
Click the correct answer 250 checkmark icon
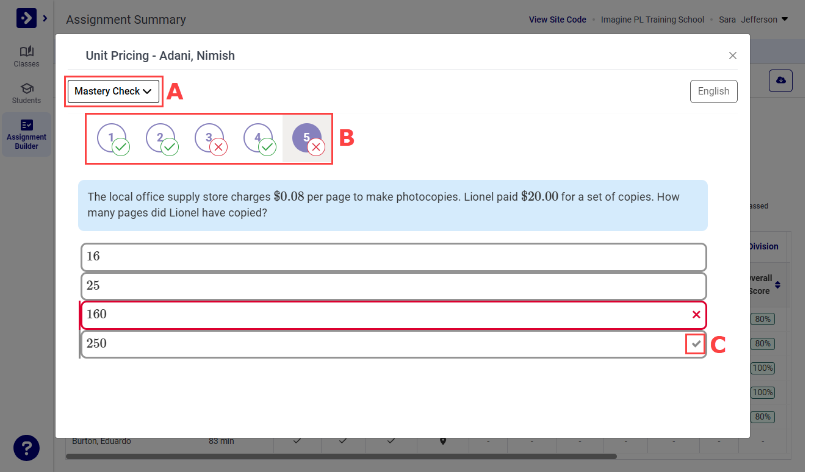tap(696, 344)
